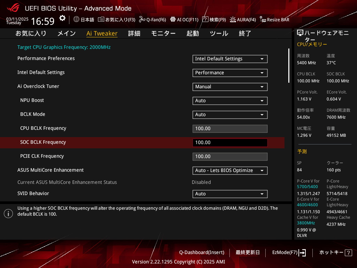The image size is (357, 268).
Task: Click the settings list scrollbar
Action: (289, 66)
